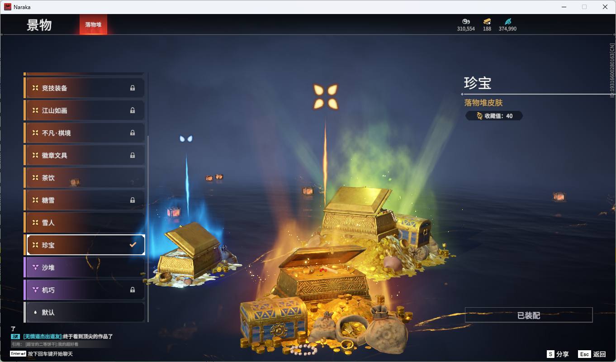Click the chat prompt 按下回车键开始聊天

pyautogui.click(x=50, y=354)
